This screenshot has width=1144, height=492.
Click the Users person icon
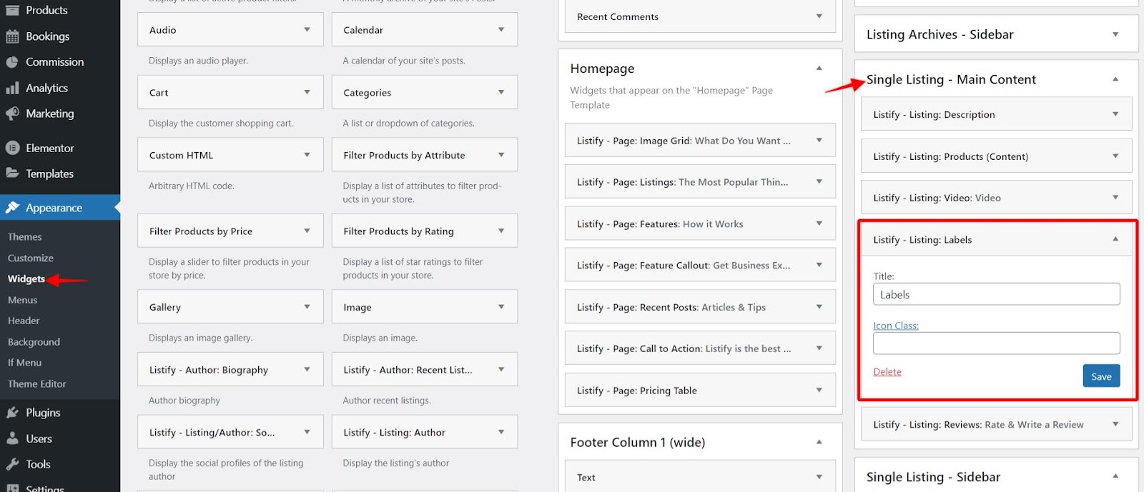12,438
